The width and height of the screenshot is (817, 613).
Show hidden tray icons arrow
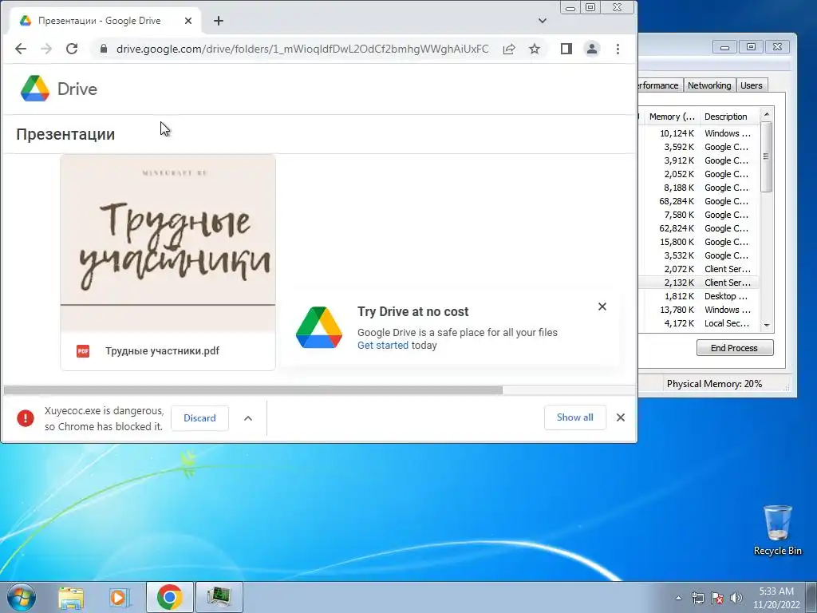pos(678,598)
